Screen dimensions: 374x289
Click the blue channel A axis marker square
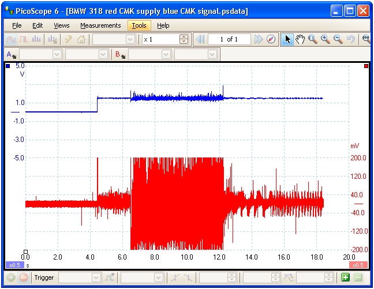click(8, 66)
